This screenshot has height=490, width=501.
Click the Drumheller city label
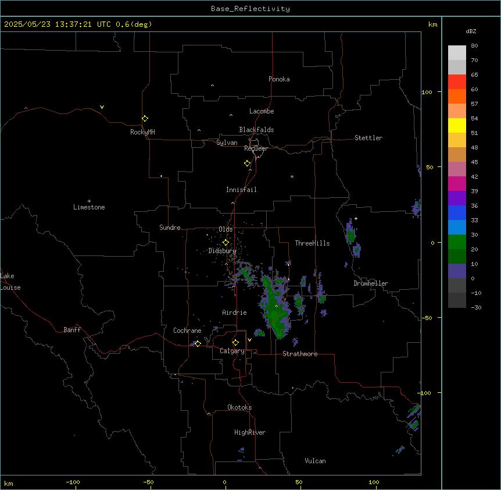click(x=371, y=283)
